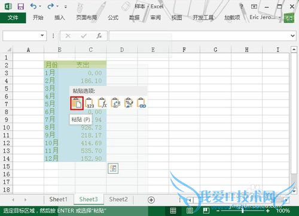Select column A header

click(x=28, y=50)
